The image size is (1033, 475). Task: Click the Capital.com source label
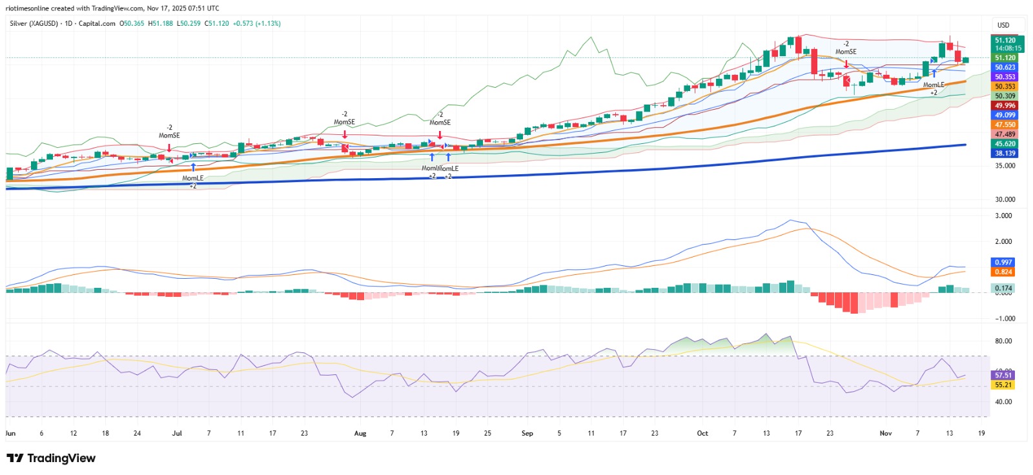97,23
